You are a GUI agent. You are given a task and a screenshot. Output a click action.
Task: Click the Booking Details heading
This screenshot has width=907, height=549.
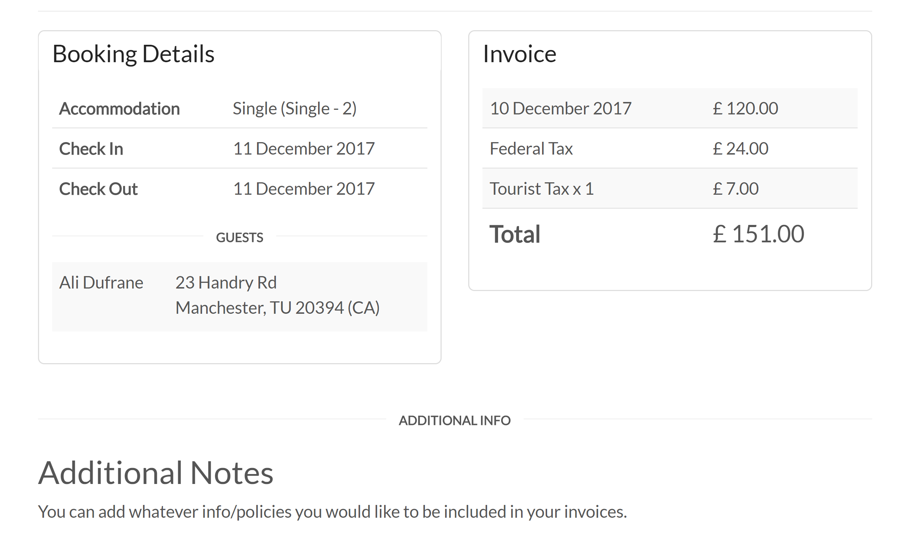133,54
